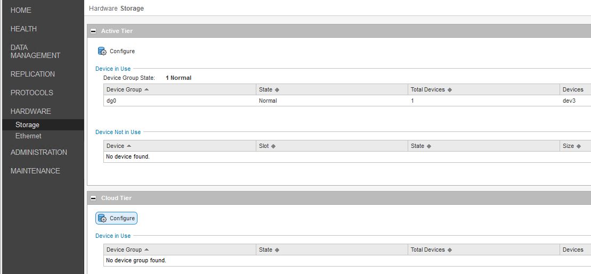Select Storage under Hardware
The image size is (591, 274).
click(27, 125)
